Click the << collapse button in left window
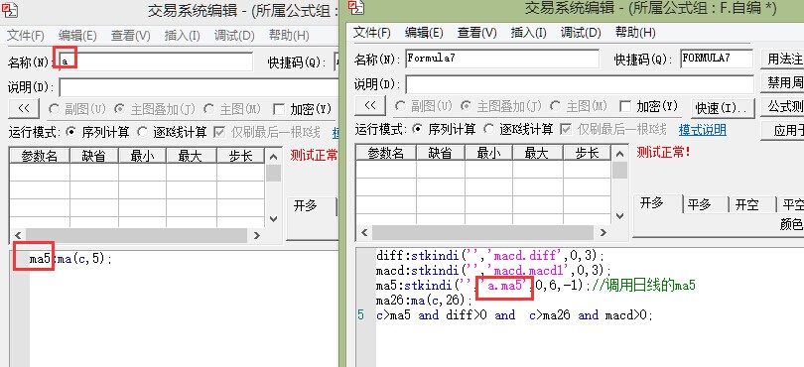This screenshot has width=804, height=367. click(24, 109)
